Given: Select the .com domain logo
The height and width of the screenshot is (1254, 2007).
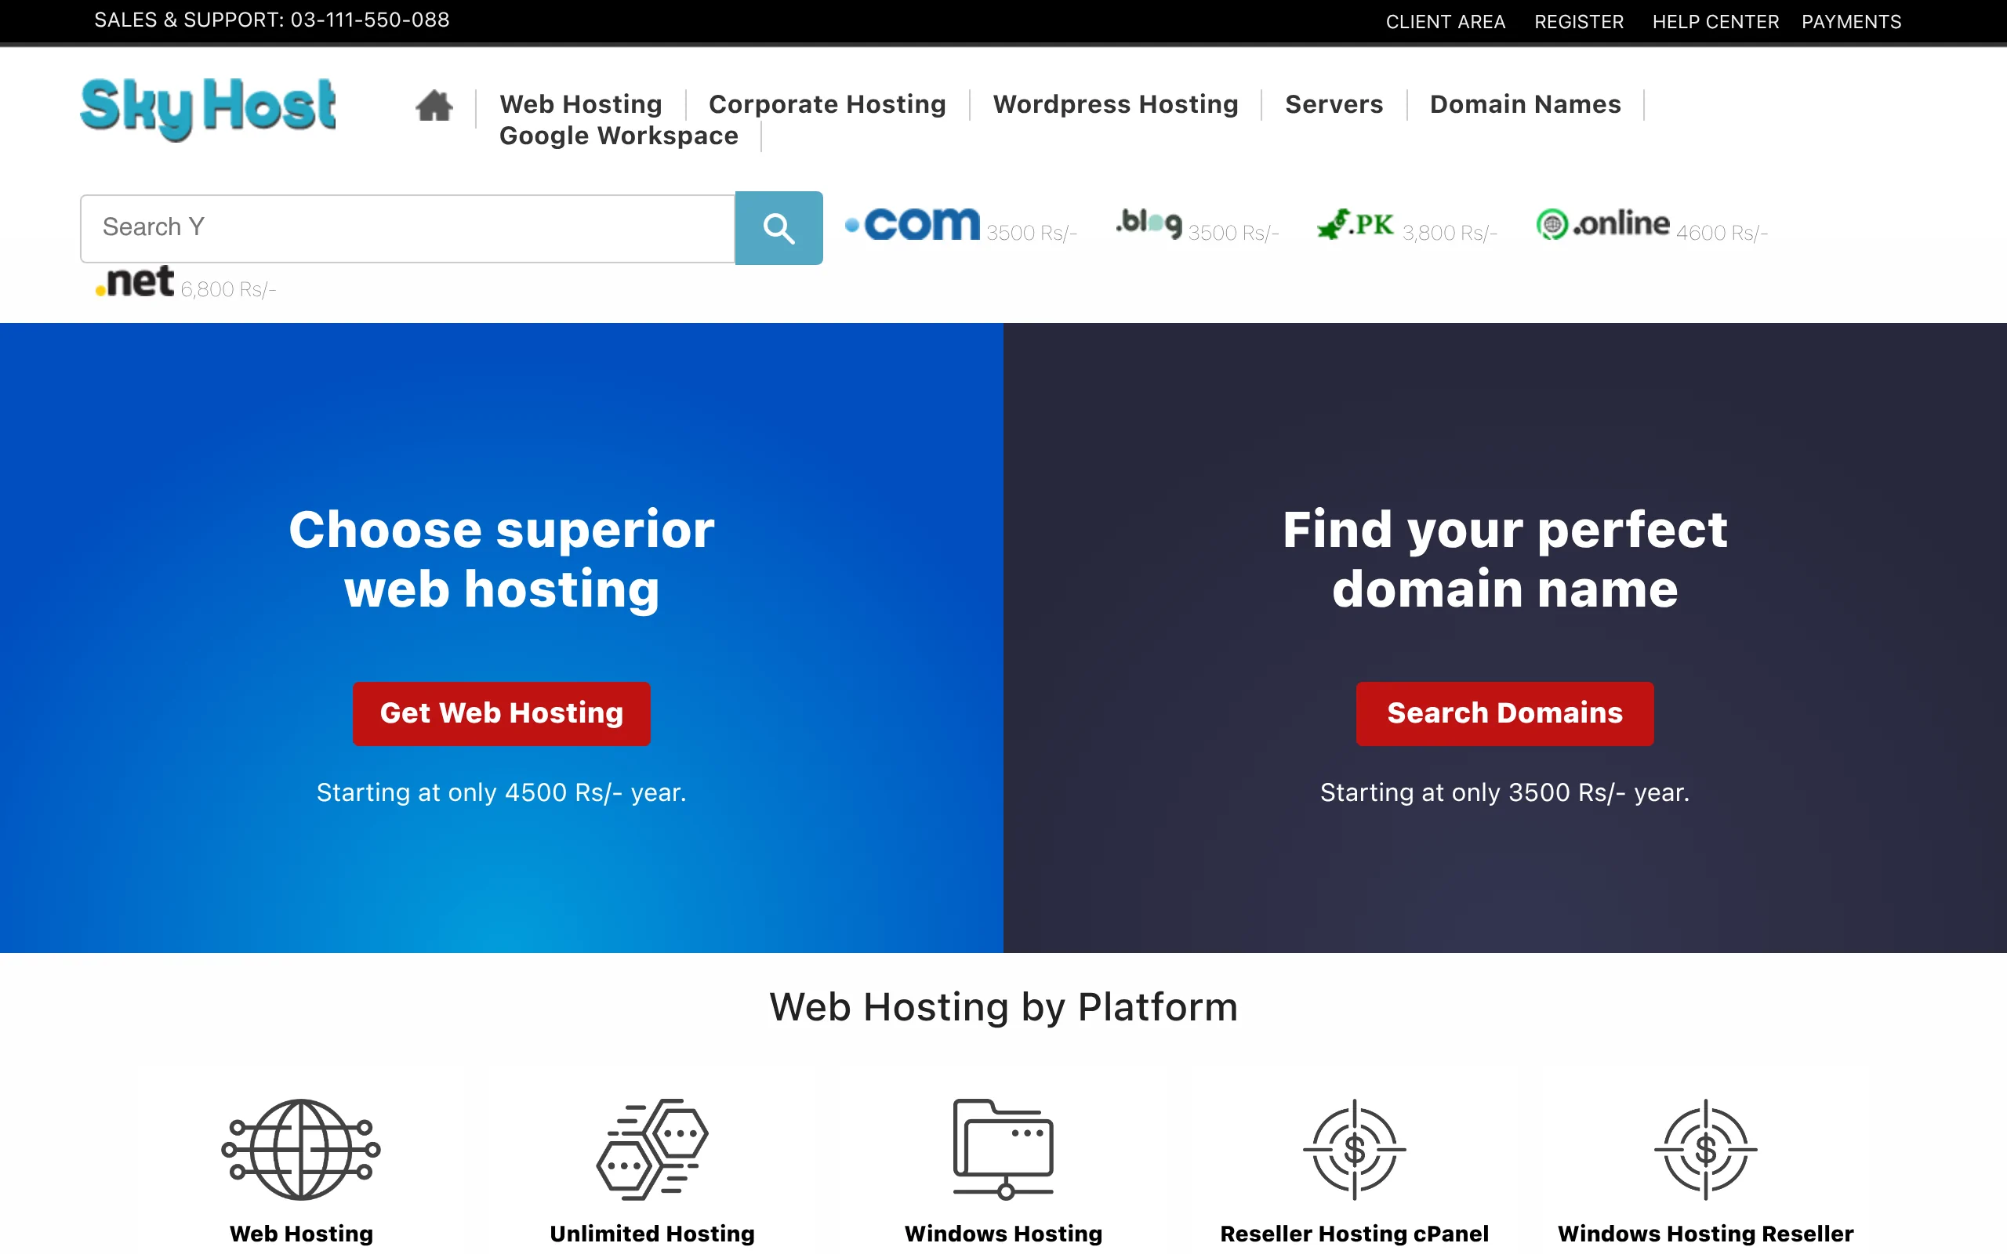Looking at the screenshot, I should point(913,224).
